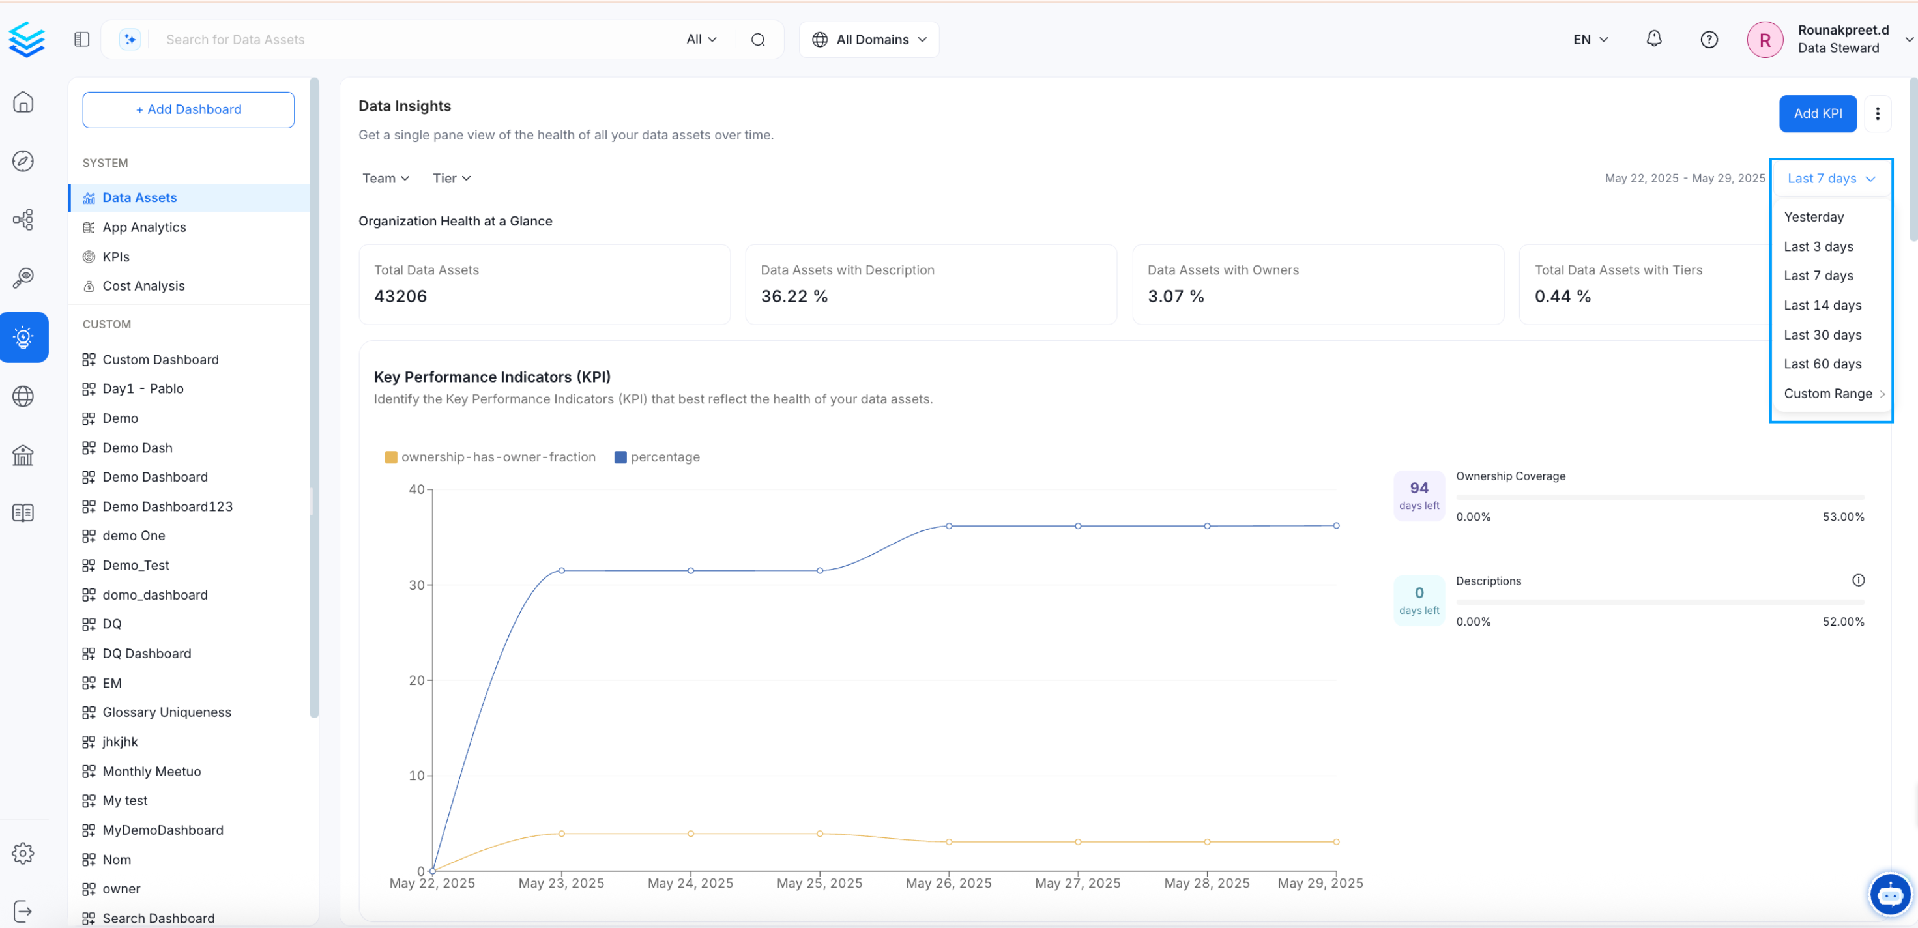Viewport: 1918px width, 928px height.
Task: Click the sidebar collapse panel icon
Action: 82,38
